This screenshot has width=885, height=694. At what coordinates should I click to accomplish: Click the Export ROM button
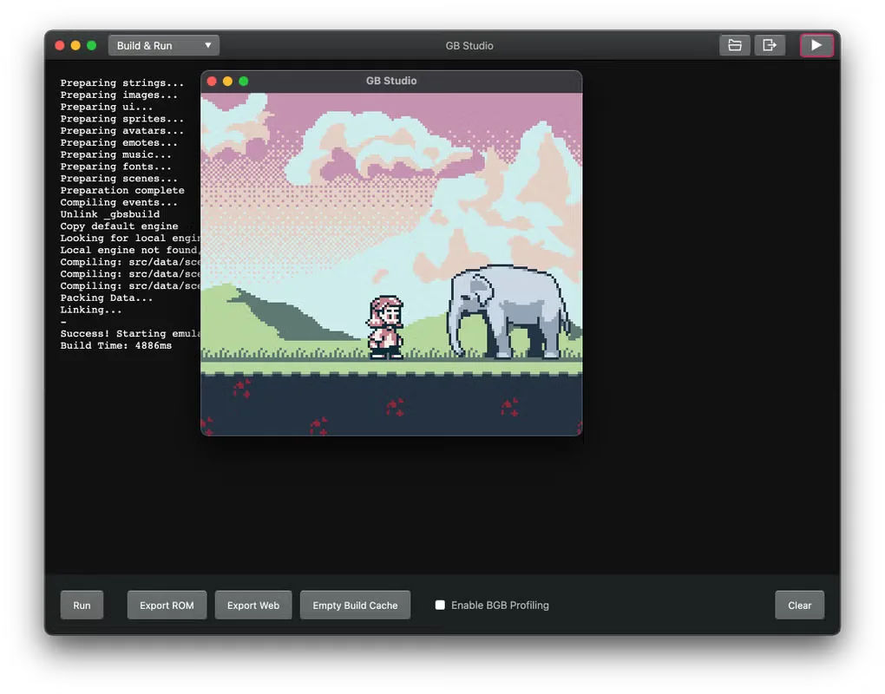click(x=167, y=605)
